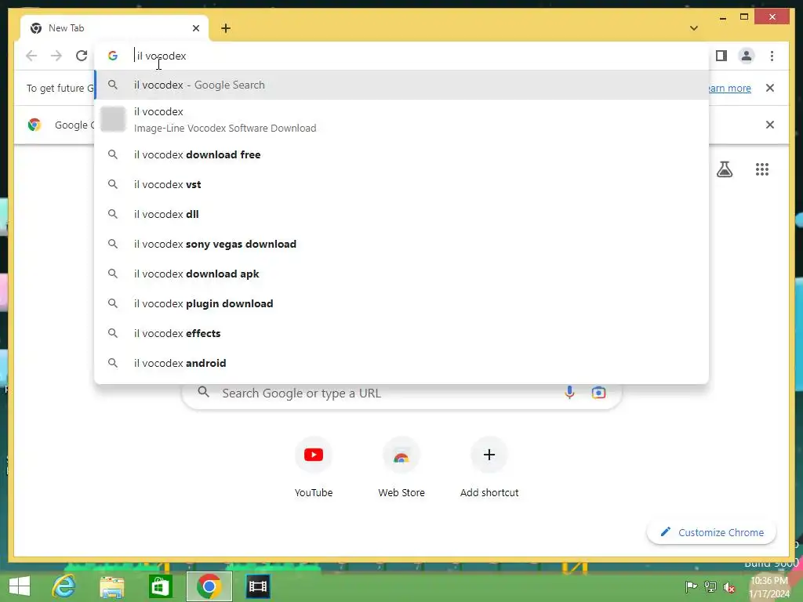The image size is (803, 602).
Task: Click the browser Back arrow
Action: [31, 56]
